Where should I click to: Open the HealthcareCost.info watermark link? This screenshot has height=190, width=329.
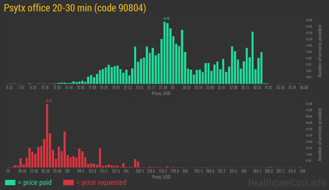click(287, 182)
